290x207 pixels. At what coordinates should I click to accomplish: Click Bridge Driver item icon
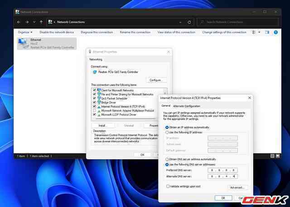99,102
